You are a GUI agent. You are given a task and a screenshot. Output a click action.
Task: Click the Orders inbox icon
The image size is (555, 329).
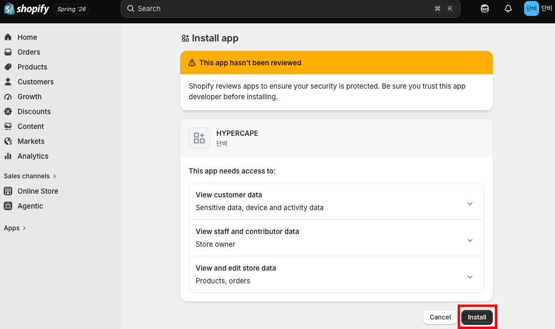(8, 52)
